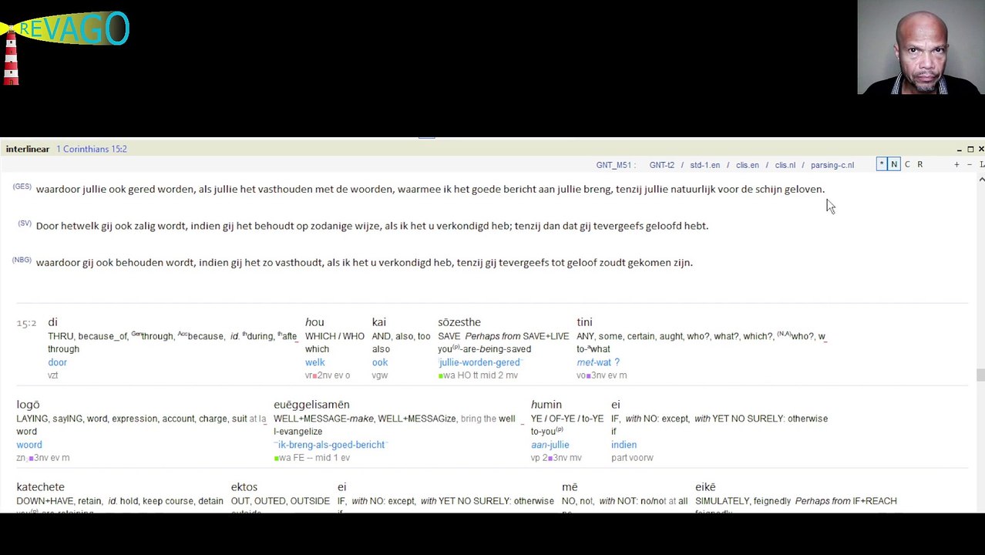Click the Greek word 'eikē'
Viewport: 985px width, 555px height.
pyautogui.click(x=705, y=487)
